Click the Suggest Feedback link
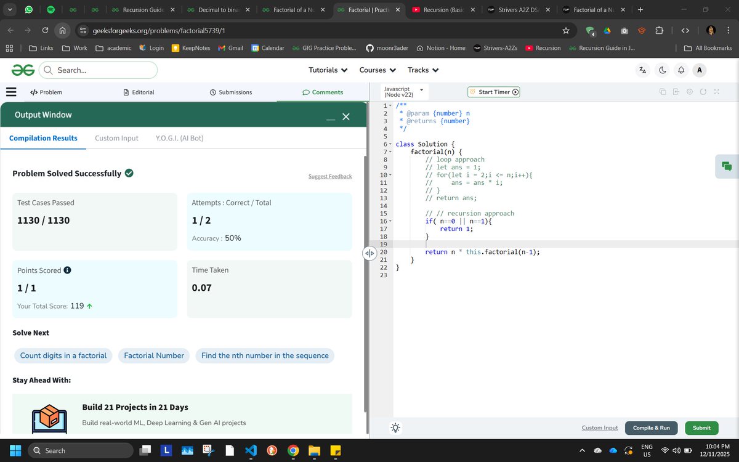The height and width of the screenshot is (462, 739). 330,176
